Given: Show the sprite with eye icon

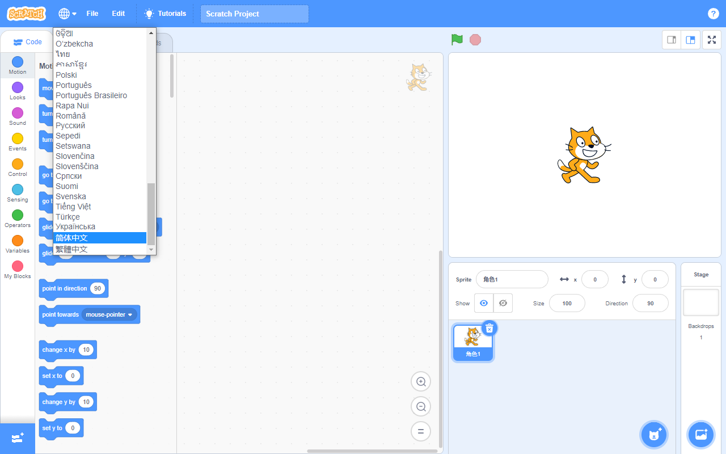Looking at the screenshot, I should pos(483,303).
